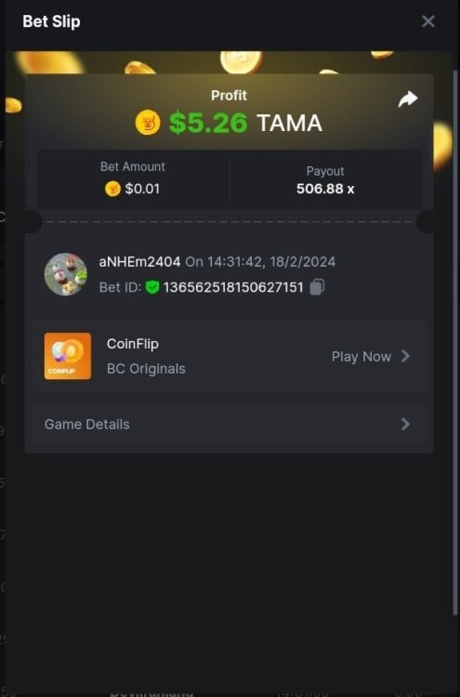Expand the Game Details chevron
Viewport: 460px width, 697px height.
[x=405, y=424]
